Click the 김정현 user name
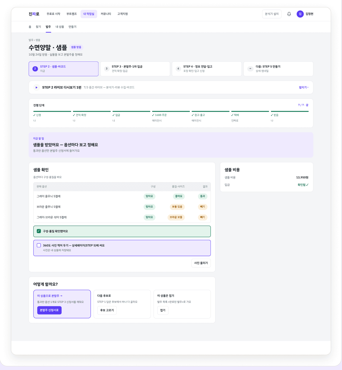342x370 pixels. tap(309, 14)
